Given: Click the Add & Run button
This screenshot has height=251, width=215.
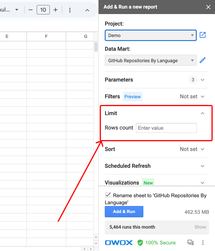Looking at the screenshot, I should pyautogui.click(x=124, y=212).
